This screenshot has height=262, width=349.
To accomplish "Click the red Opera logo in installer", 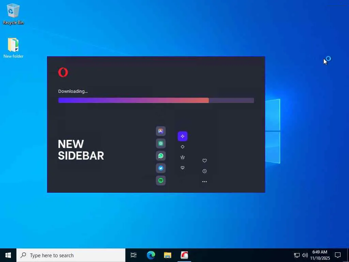I will point(63,72).
